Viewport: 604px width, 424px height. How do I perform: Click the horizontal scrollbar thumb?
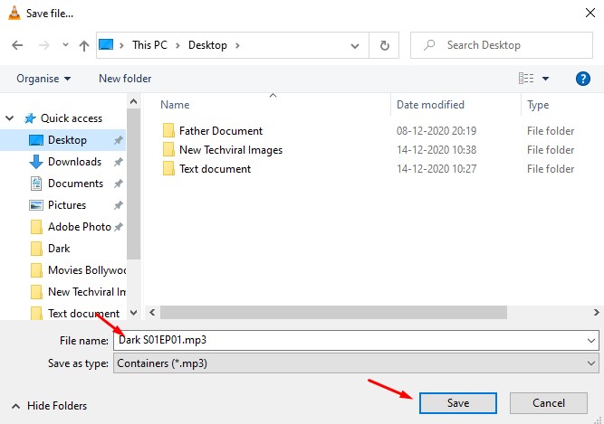pyautogui.click(x=333, y=312)
